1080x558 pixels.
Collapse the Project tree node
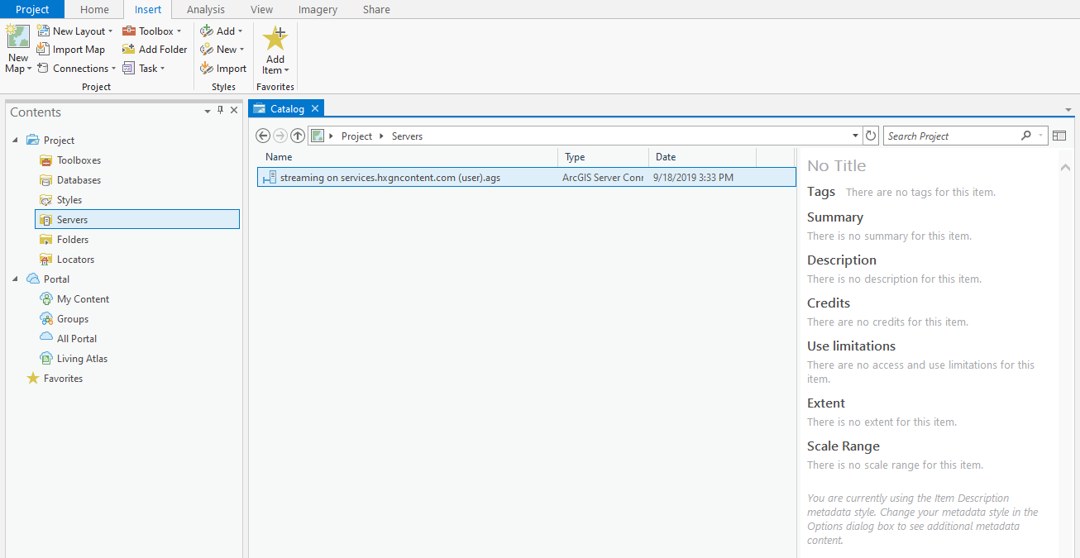point(15,141)
